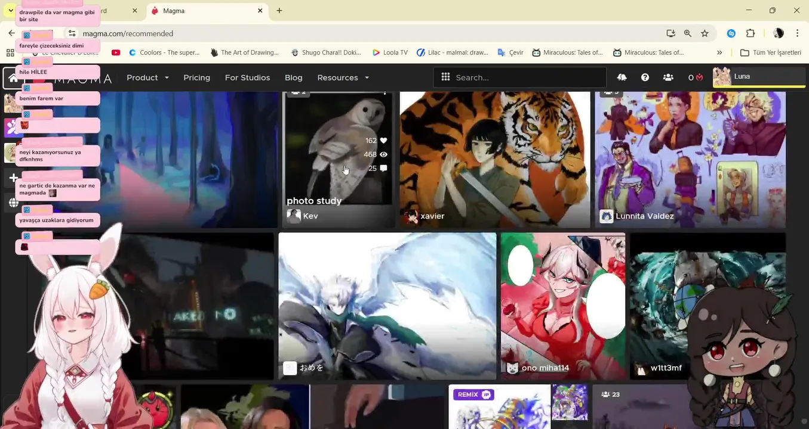Image resolution: width=809 pixels, height=429 pixels.
Task: Open the tab search dropdown arrow
Action: pyautogui.click(x=10, y=11)
